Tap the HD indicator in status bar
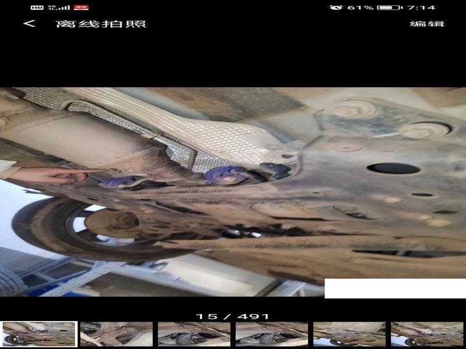The width and height of the screenshot is (466, 349). (x=37, y=8)
